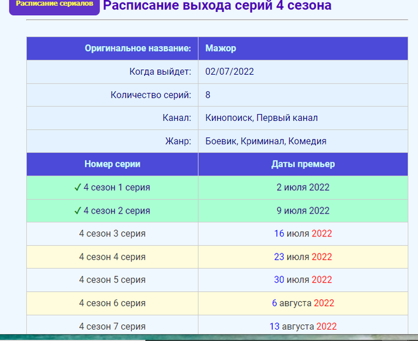Select the Когда выйдет label
Viewport: 418px width, 341px height.
[160, 72]
